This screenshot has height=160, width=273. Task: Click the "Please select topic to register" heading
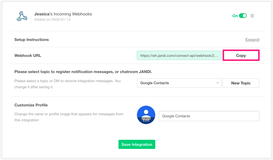[x=83, y=72]
